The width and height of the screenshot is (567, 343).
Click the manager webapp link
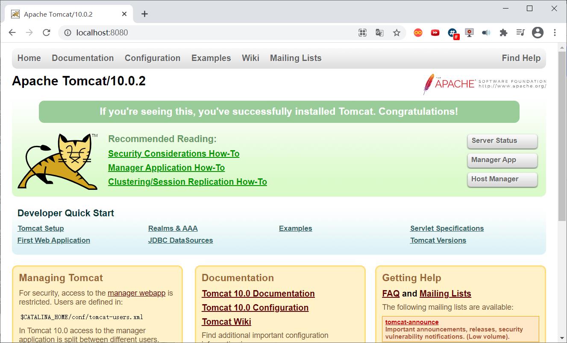click(x=136, y=293)
